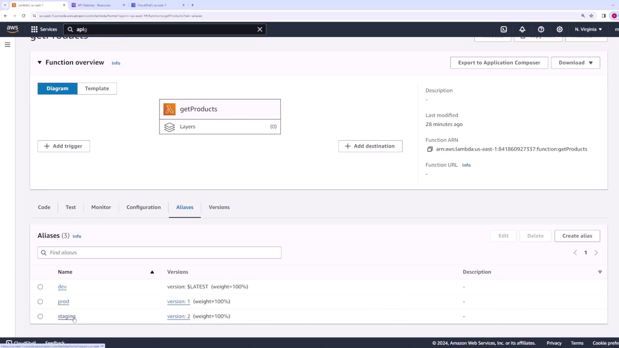This screenshot has width=619, height=348.
Task: Open the settings gear icon in header
Action: click(560, 29)
